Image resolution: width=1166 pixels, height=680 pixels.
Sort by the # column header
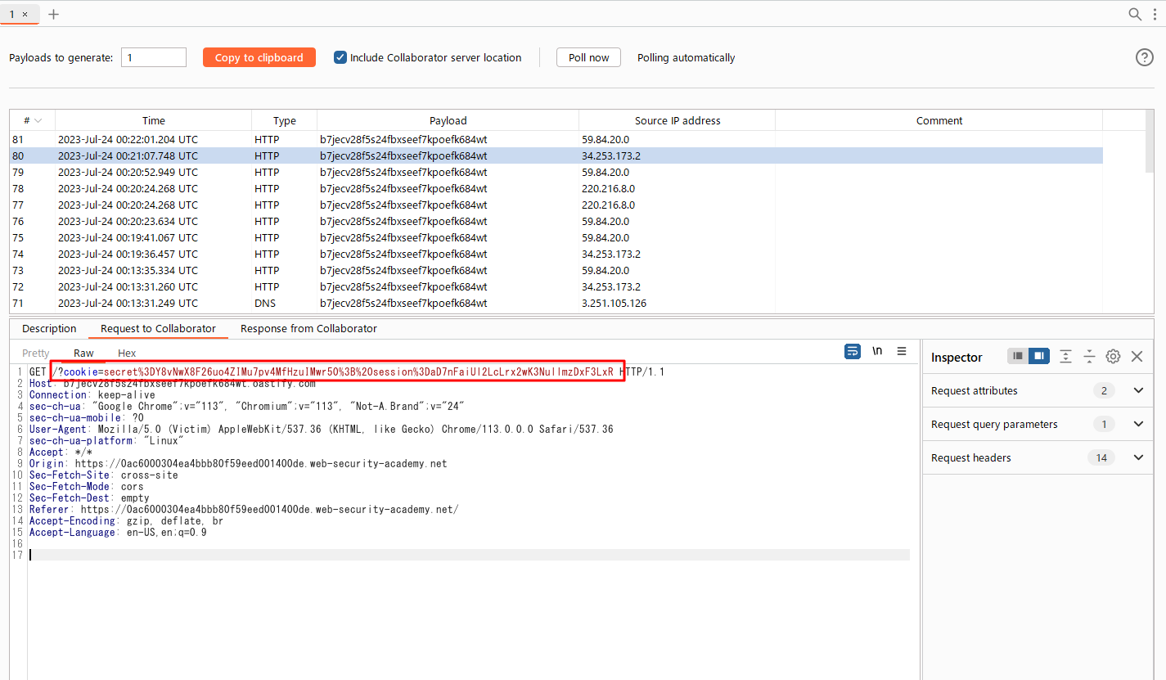[x=32, y=120]
